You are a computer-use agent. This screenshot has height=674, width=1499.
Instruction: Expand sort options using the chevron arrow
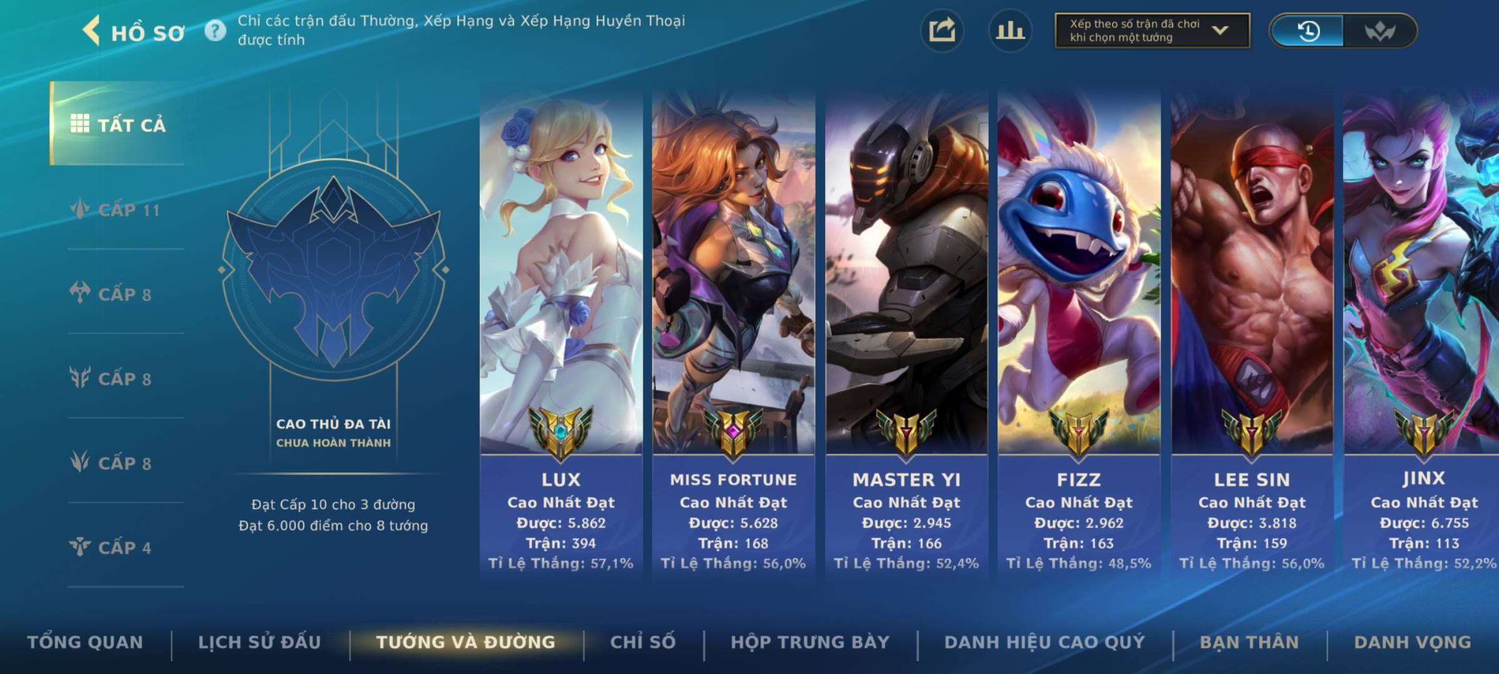[1220, 30]
